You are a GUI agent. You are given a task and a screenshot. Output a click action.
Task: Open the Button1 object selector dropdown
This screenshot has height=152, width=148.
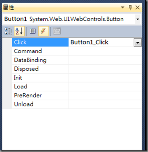point(138,19)
